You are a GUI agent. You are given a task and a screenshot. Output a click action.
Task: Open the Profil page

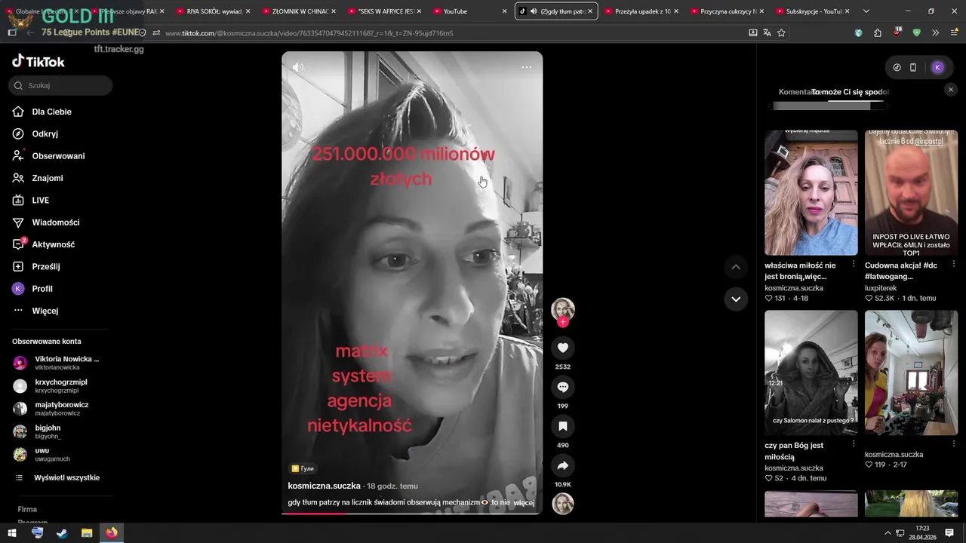32,289
